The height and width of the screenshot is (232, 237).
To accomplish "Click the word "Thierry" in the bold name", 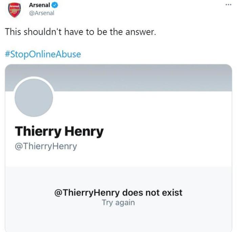I will pyautogui.click(x=37, y=131).
